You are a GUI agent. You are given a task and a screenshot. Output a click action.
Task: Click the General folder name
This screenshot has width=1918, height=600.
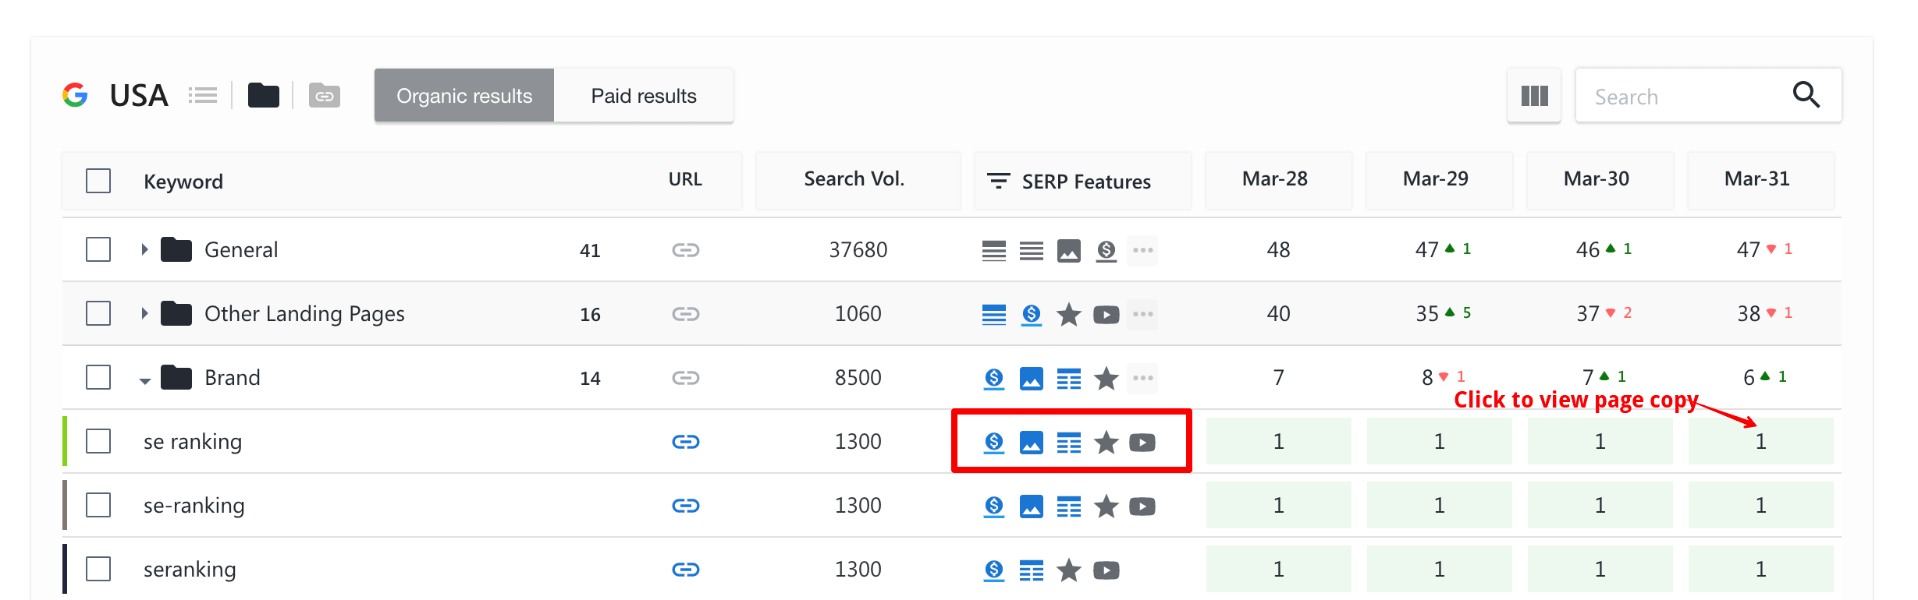pos(241,250)
